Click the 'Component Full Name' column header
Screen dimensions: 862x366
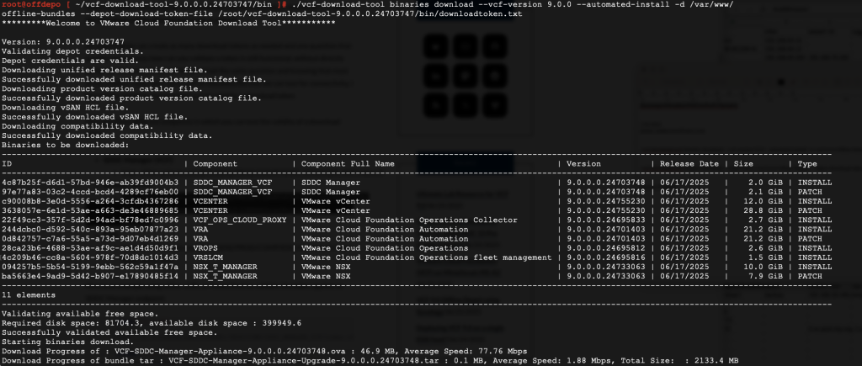pyautogui.click(x=348, y=164)
